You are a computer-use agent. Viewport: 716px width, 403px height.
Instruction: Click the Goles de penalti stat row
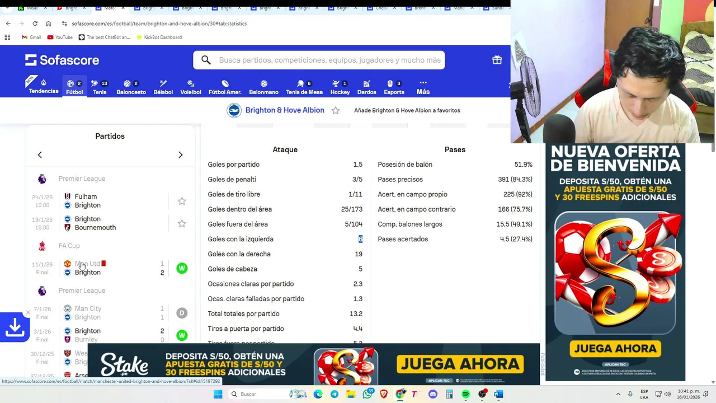(x=285, y=180)
